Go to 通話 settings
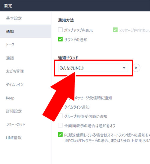The image size is (150, 164). click(10, 58)
